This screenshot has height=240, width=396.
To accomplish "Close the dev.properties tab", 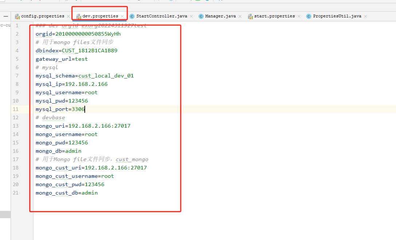I will pyautogui.click(x=122, y=16).
